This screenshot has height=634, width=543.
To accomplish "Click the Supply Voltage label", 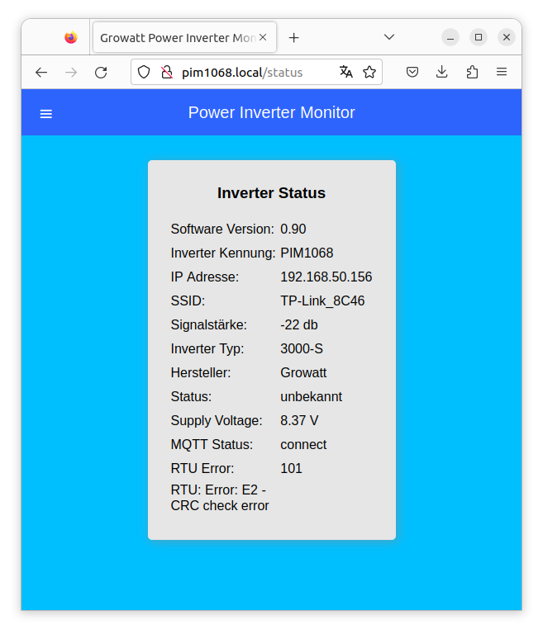I will coord(217,420).
